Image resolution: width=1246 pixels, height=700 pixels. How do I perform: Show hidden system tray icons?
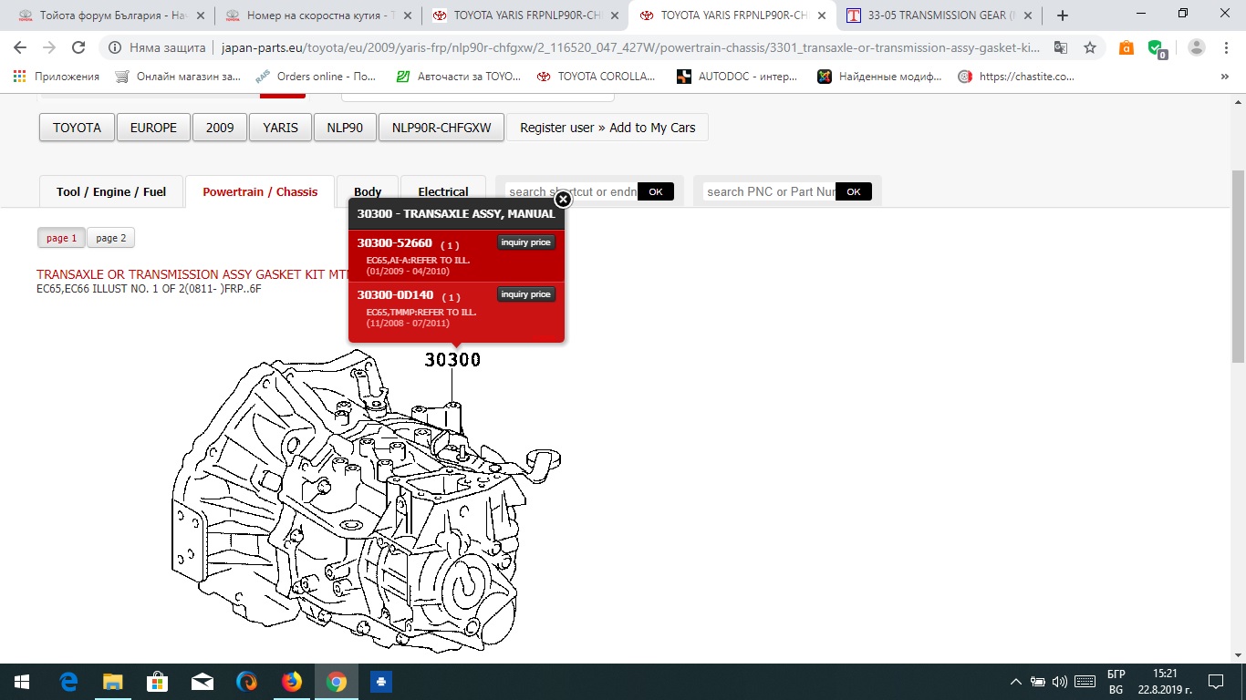tap(1016, 681)
